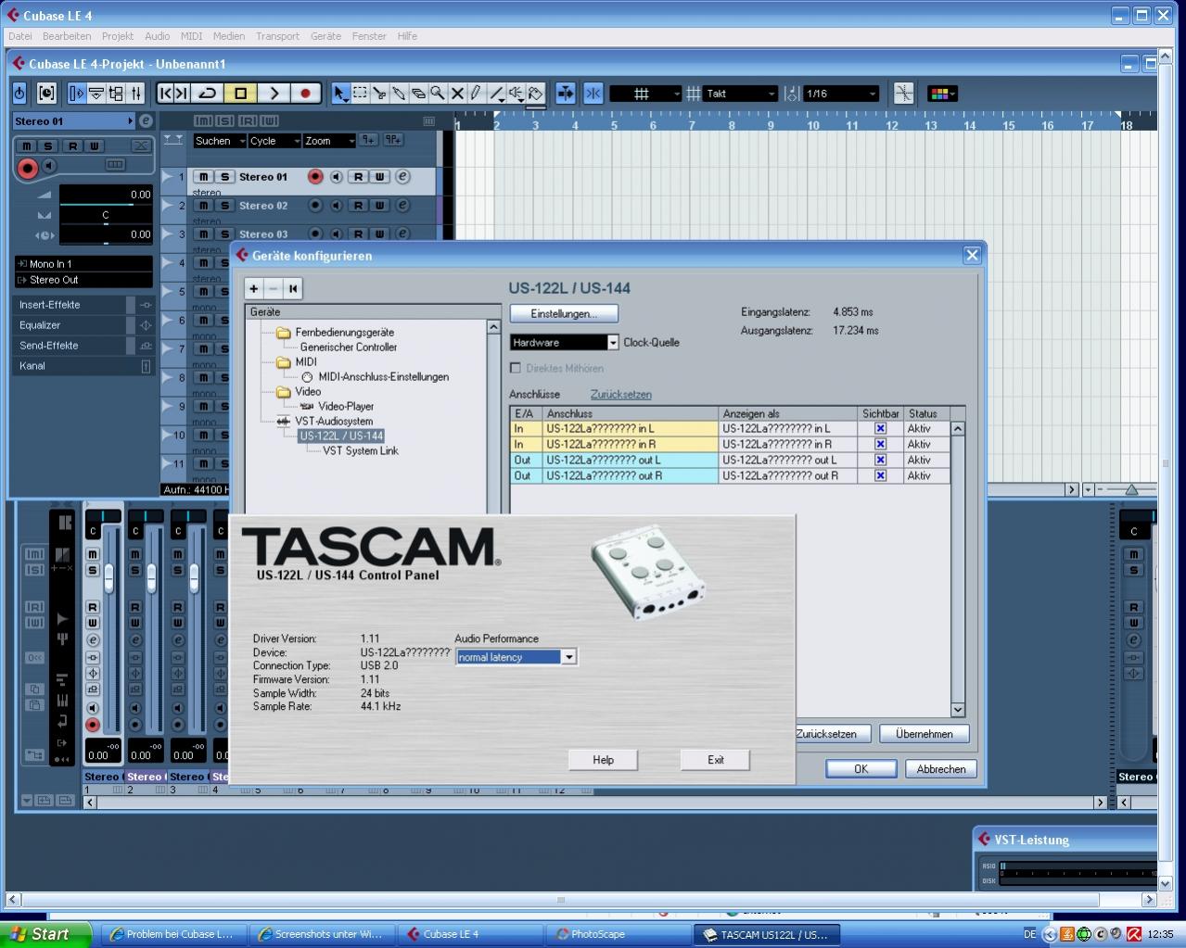1186x948 pixels.
Task: Select the Zoom magnifier tool
Action: point(438,94)
